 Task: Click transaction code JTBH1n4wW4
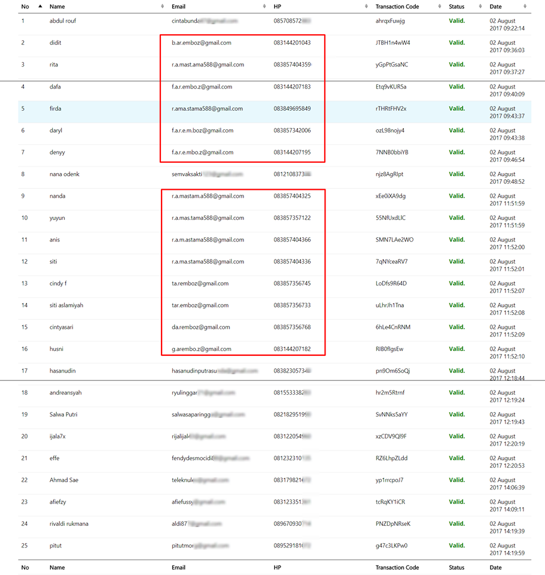392,43
